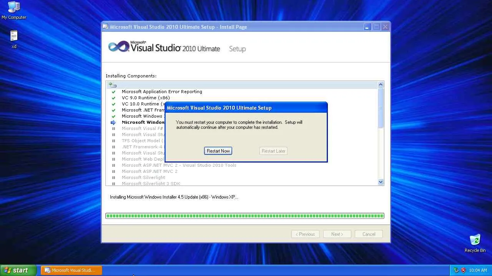Click the checkmark beside Microsoft Application Error Reporting

113,92
